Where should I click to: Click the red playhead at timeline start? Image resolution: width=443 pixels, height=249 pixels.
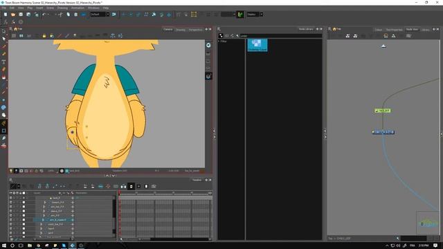click(120, 193)
